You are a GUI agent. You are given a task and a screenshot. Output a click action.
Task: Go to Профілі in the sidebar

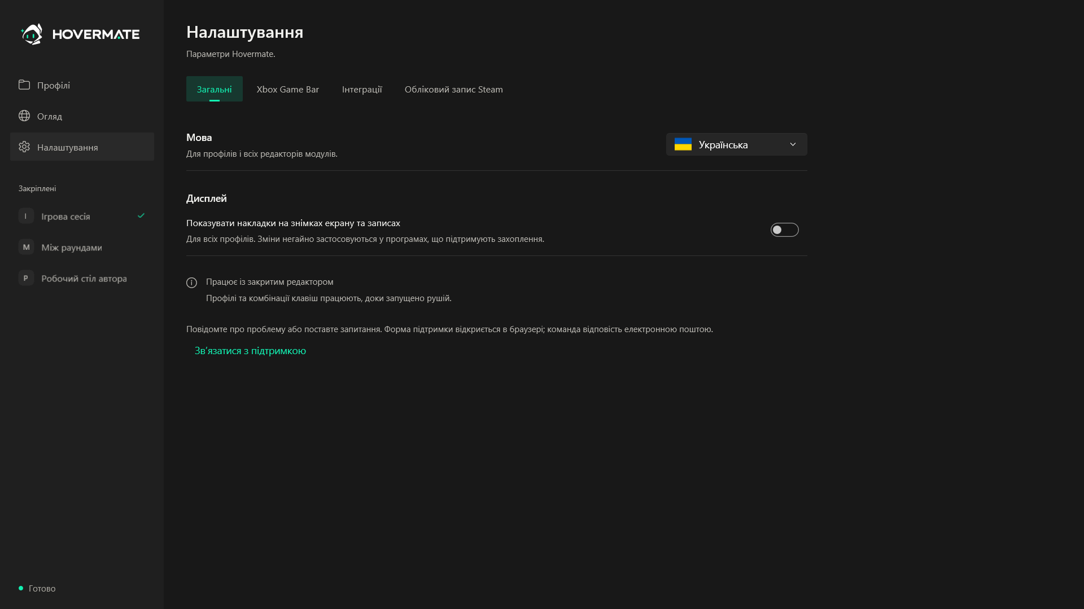point(82,85)
